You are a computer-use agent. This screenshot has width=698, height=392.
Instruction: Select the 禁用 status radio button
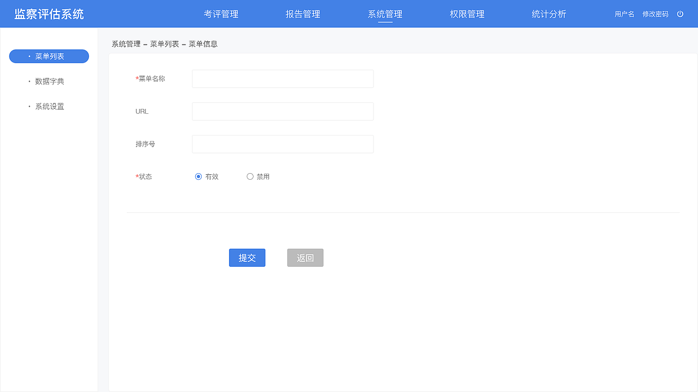click(x=250, y=176)
